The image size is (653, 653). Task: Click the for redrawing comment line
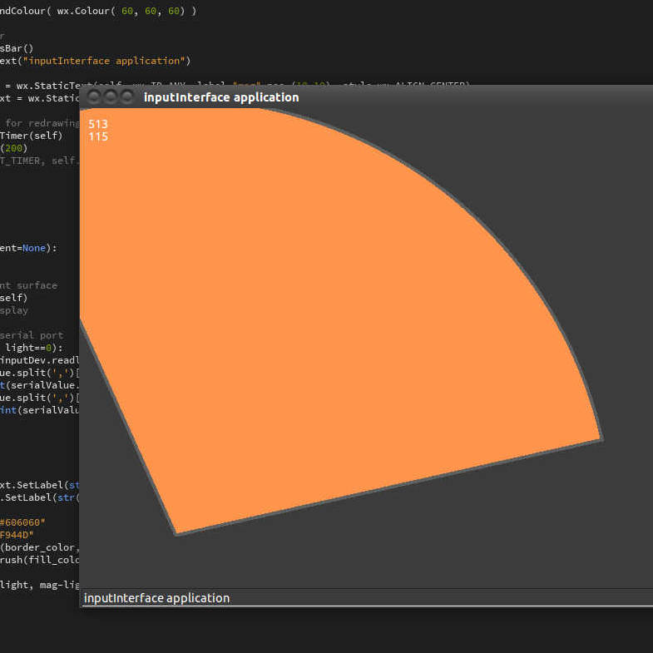pyautogui.click(x=42, y=123)
